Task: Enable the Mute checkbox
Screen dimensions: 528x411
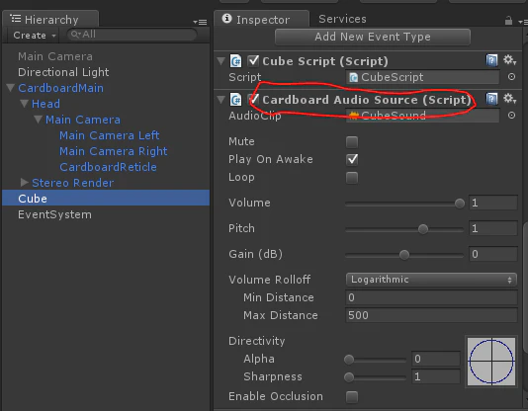Action: (x=352, y=142)
